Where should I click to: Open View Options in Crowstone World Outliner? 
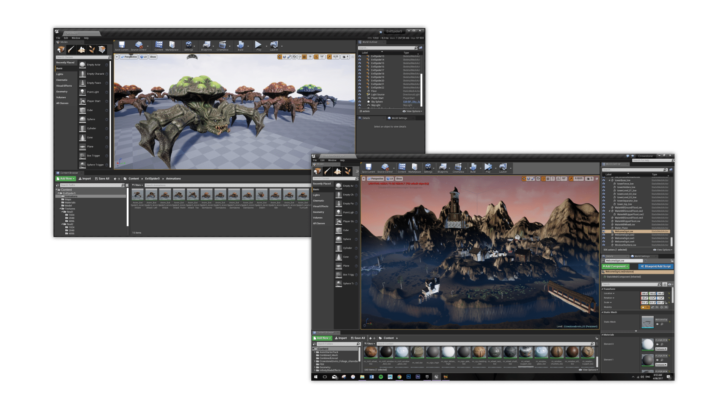(663, 250)
